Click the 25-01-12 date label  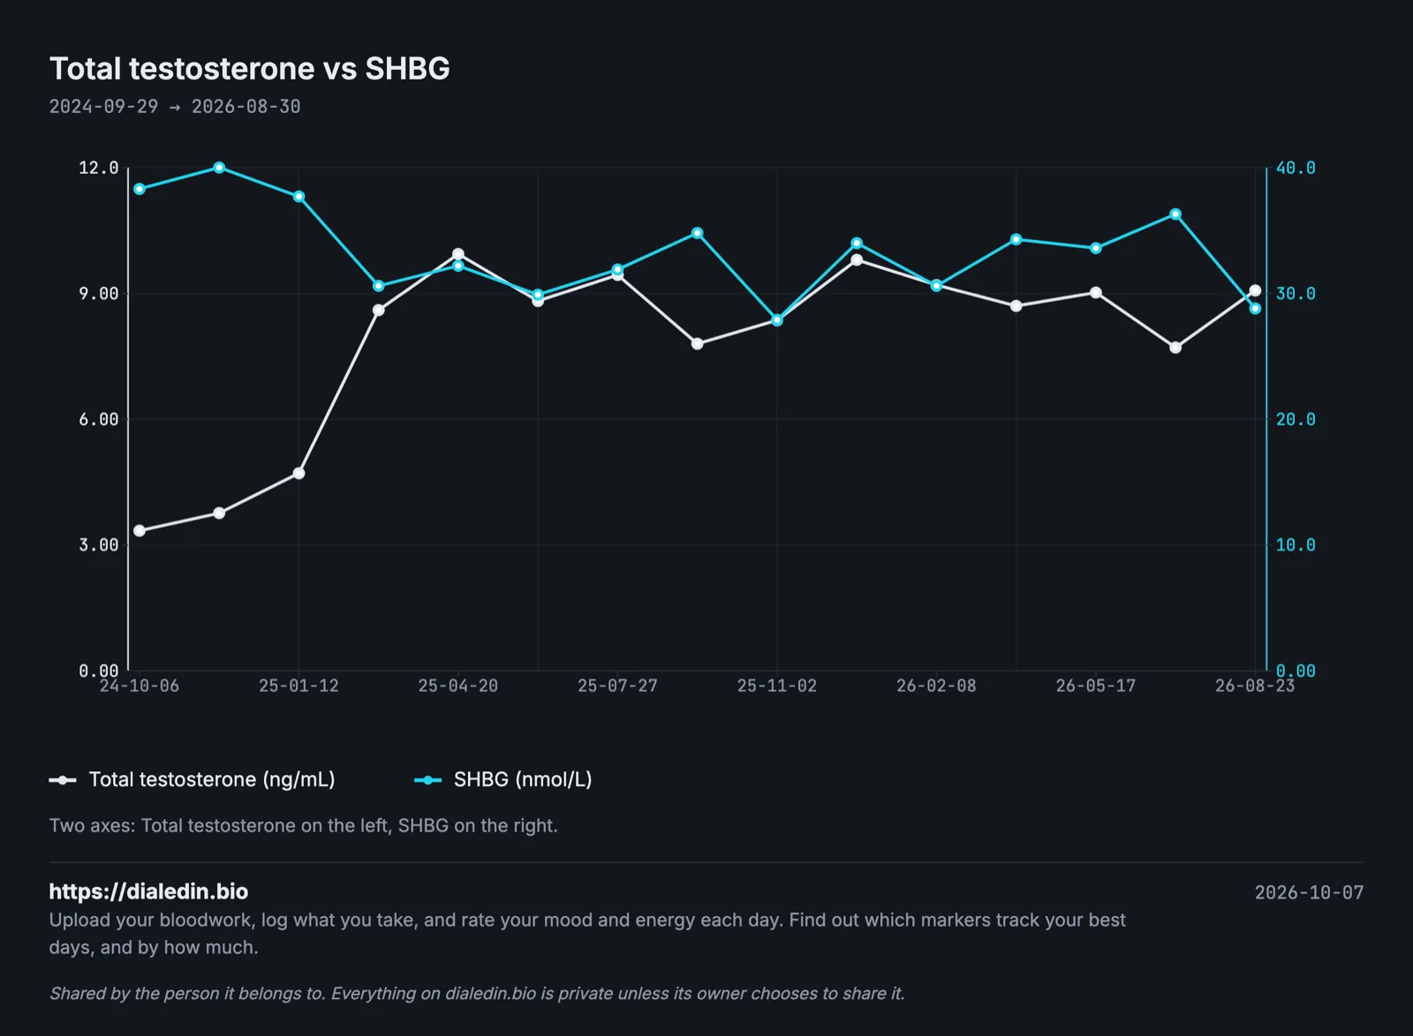[298, 686]
